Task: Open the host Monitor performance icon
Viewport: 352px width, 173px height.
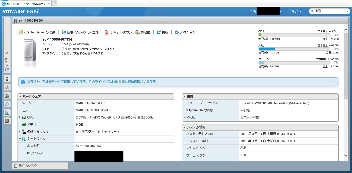Action: tap(7, 95)
